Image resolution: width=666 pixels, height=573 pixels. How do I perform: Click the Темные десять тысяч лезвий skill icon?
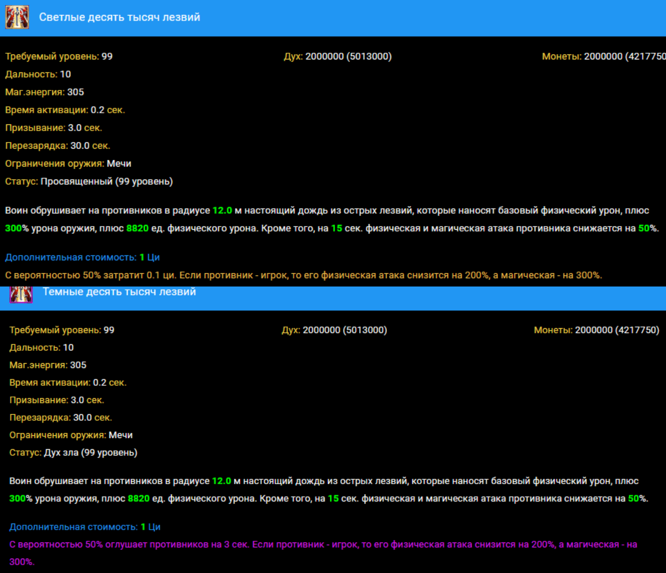[x=21, y=294]
